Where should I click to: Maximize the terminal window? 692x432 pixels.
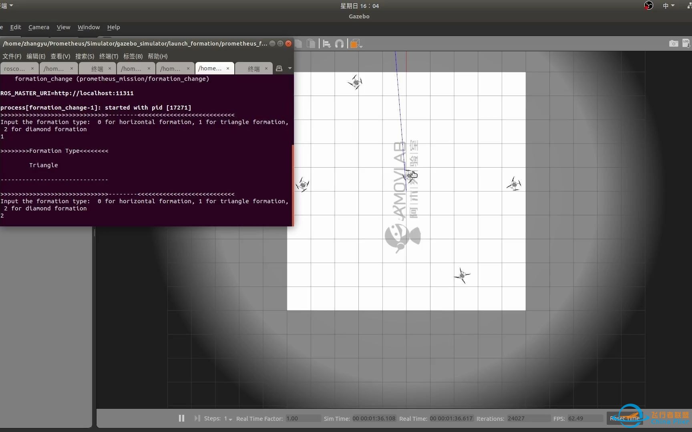280,43
